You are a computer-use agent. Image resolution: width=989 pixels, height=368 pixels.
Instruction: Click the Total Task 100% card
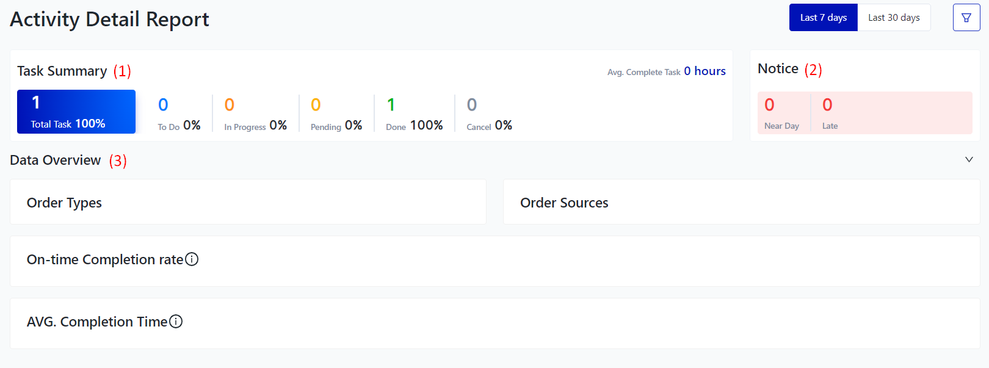pos(76,112)
